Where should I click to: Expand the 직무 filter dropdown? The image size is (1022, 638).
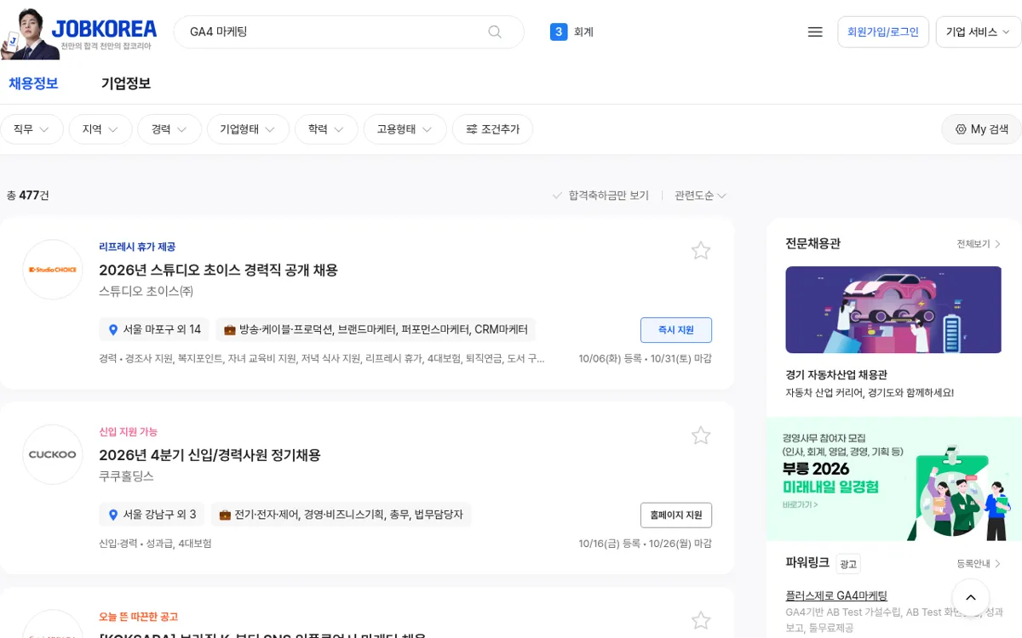[32, 129]
